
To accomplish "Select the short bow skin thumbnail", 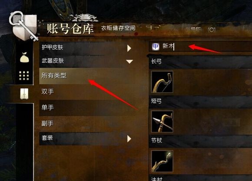I will (x=162, y=121).
